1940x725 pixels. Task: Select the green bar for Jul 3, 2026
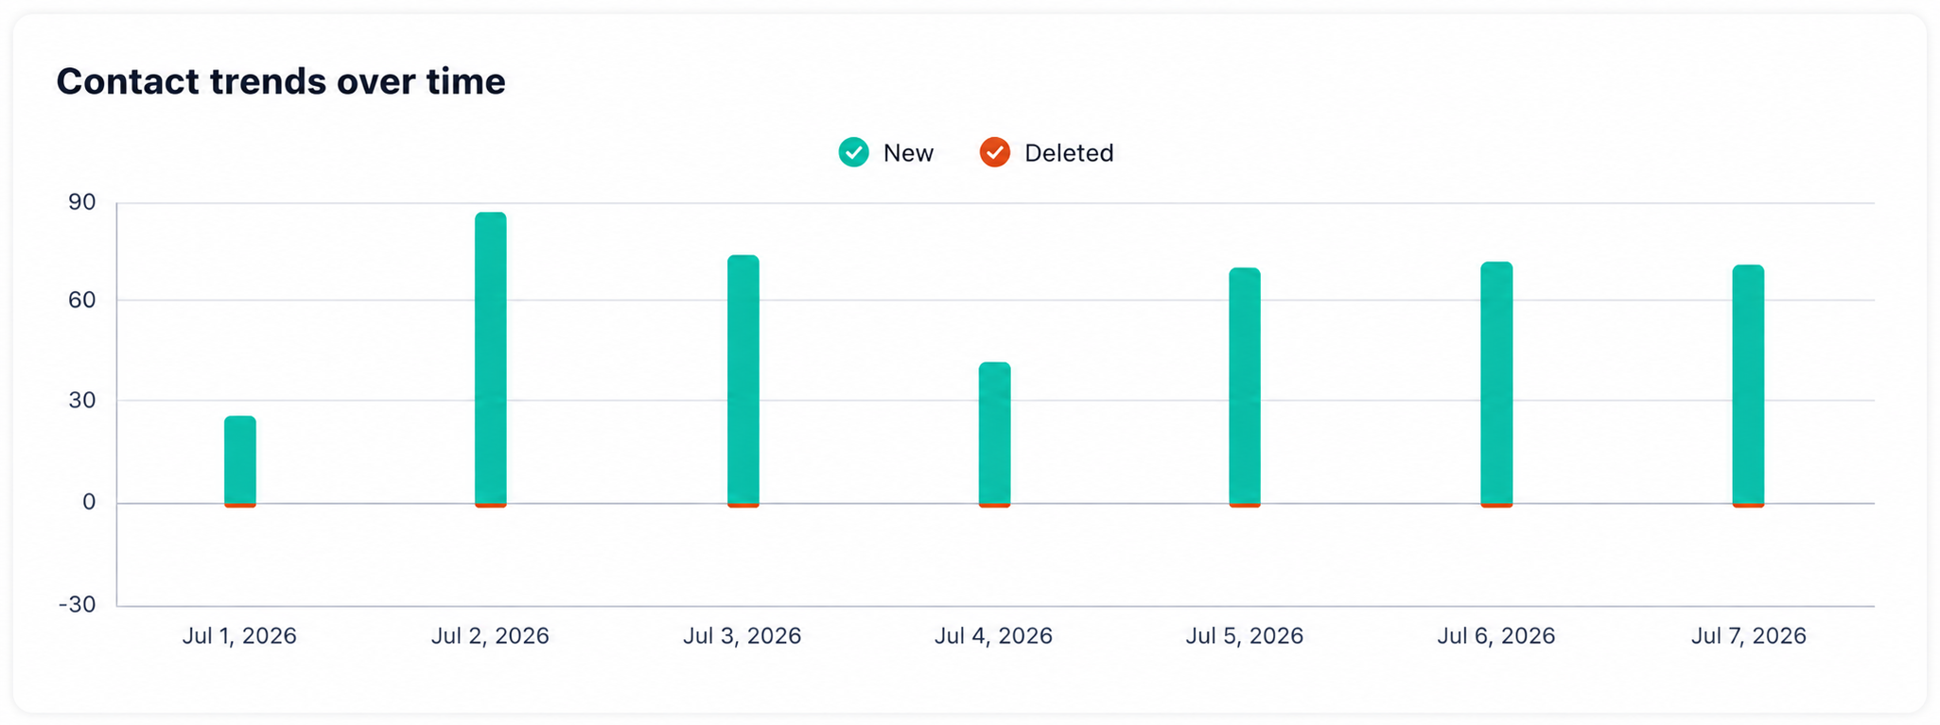point(743,379)
